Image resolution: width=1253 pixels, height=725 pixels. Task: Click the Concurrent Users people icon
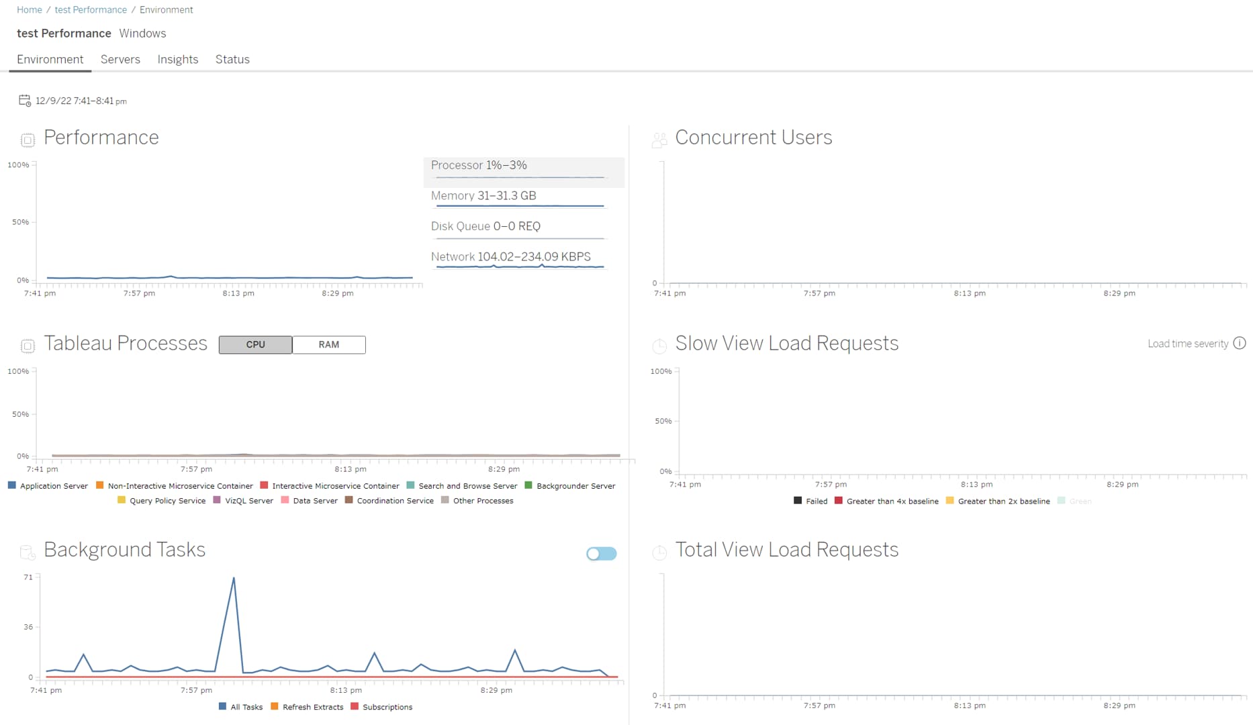click(x=659, y=140)
